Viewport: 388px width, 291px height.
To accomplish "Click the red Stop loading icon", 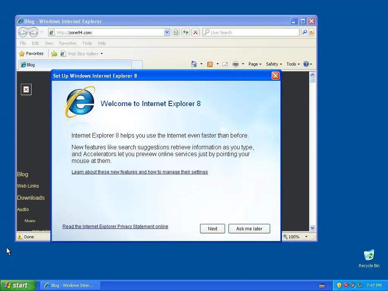I will tap(196, 33).
